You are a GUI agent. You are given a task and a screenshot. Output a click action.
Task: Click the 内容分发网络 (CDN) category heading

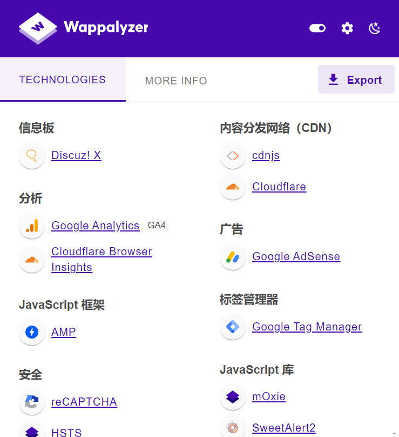click(276, 128)
